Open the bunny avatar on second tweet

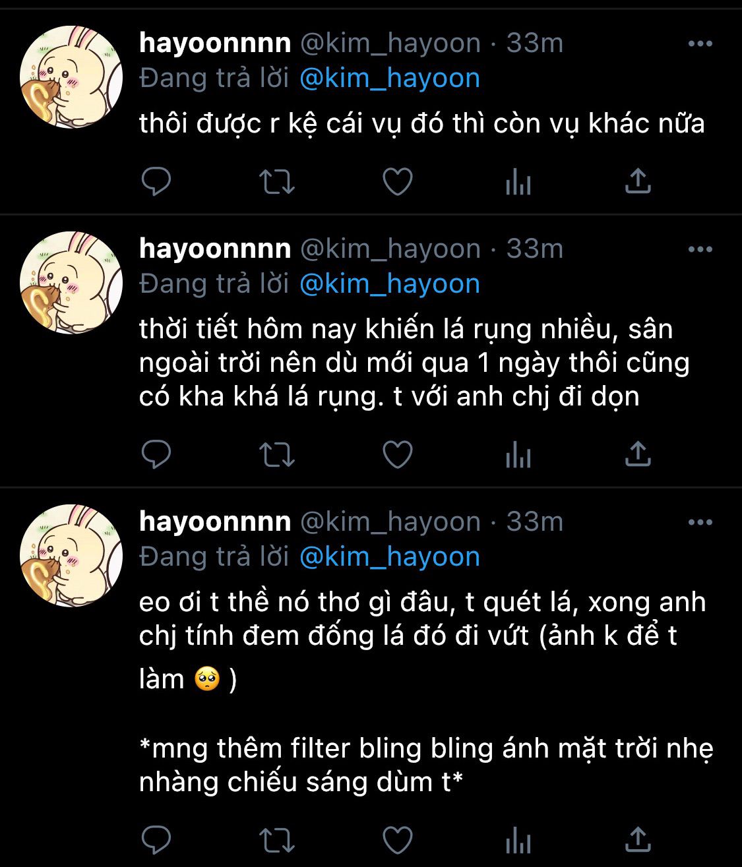click(x=71, y=283)
